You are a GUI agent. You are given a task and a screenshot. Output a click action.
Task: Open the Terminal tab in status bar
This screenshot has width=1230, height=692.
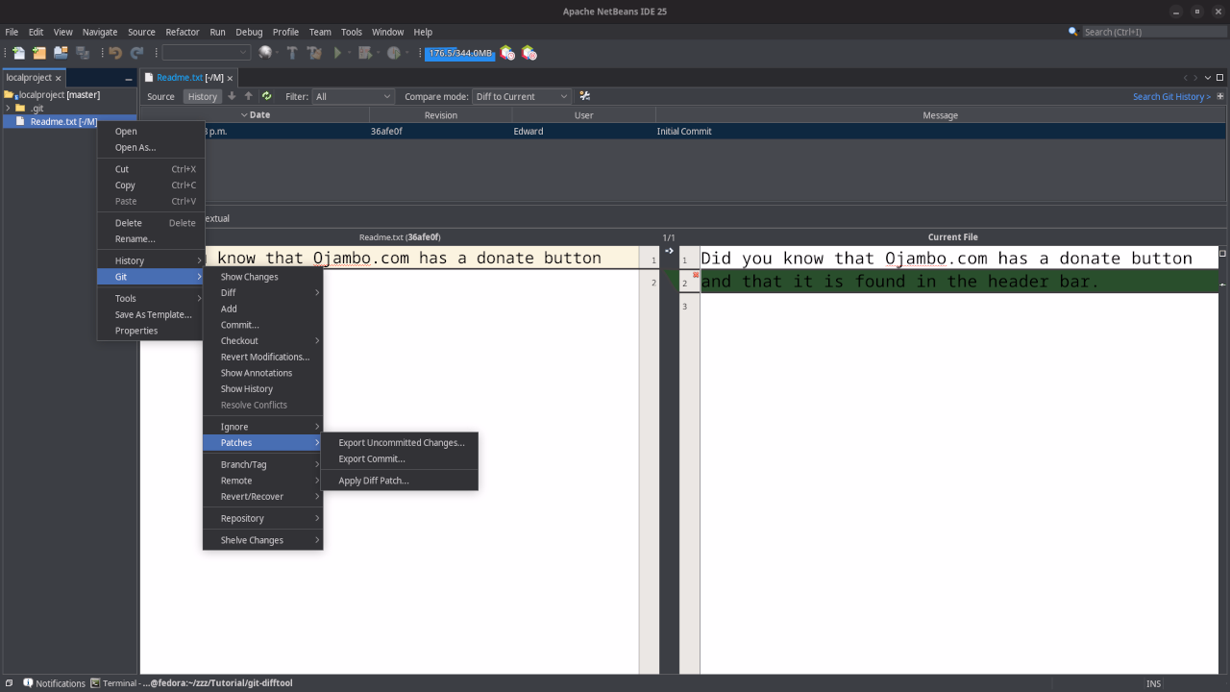191,683
